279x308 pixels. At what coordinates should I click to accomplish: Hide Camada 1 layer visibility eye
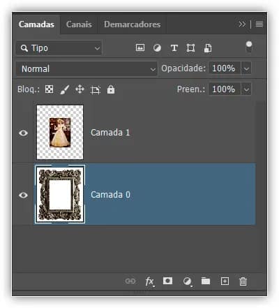[23, 133]
